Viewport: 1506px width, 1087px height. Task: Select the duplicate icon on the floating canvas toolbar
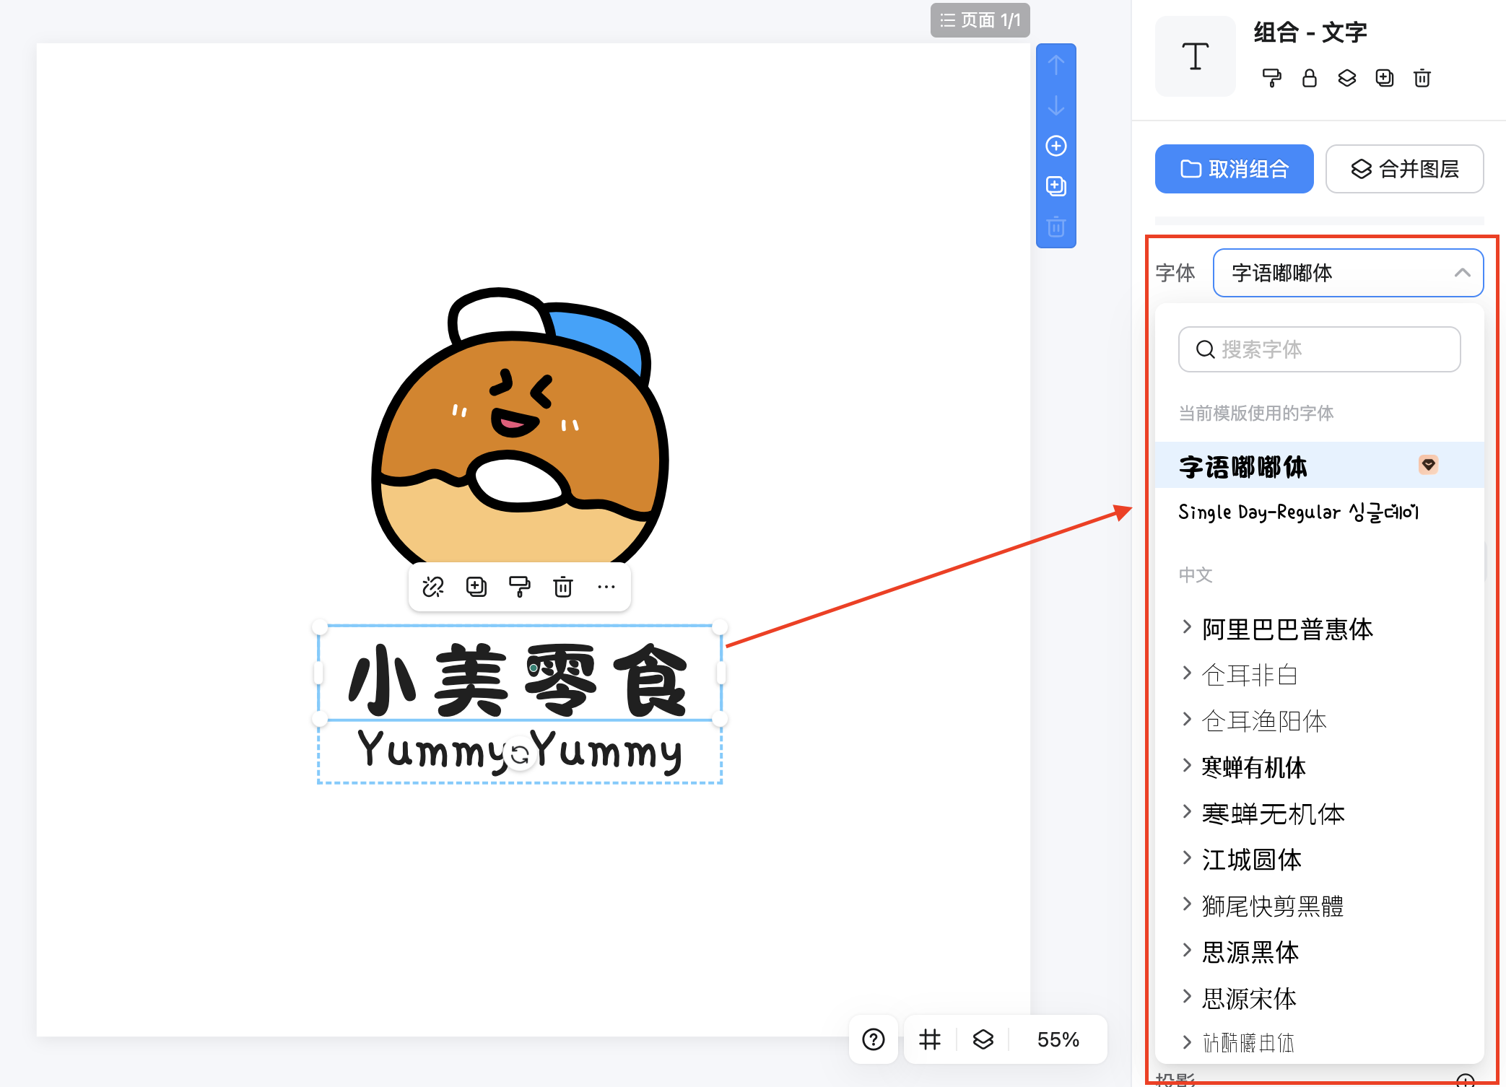tap(476, 587)
